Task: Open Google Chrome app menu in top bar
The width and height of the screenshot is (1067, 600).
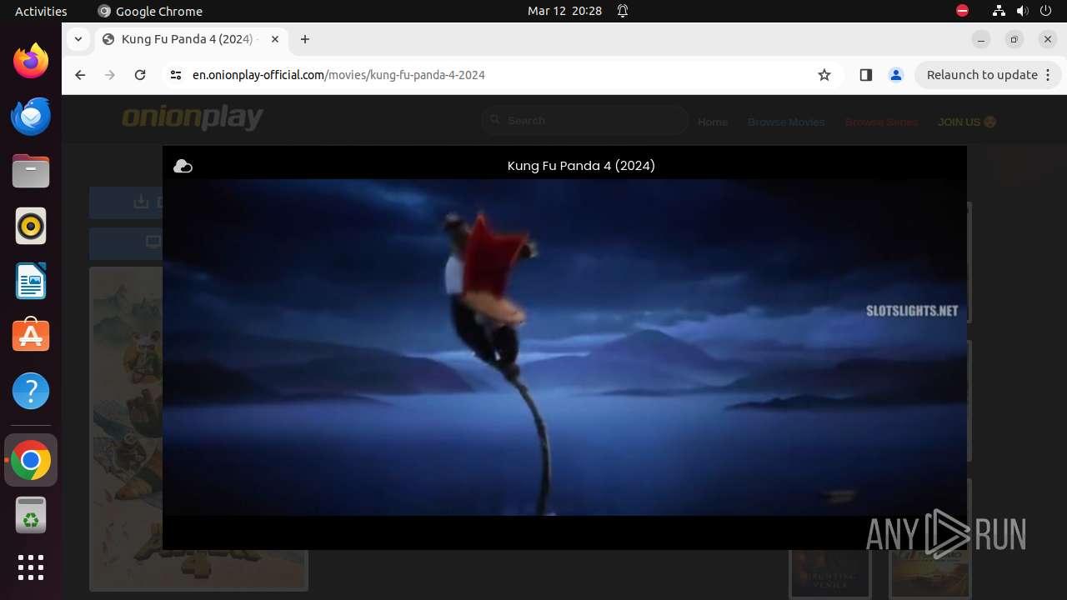Action: (150, 11)
